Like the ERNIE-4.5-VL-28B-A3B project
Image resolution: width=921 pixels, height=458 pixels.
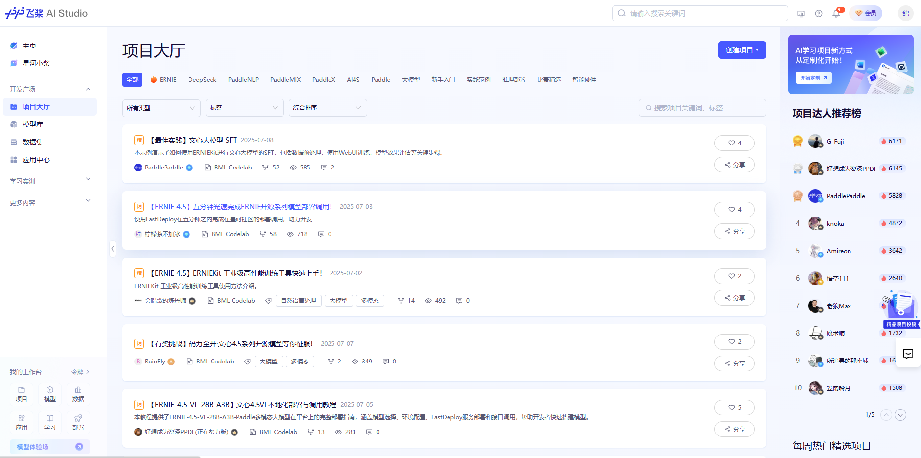(734, 408)
